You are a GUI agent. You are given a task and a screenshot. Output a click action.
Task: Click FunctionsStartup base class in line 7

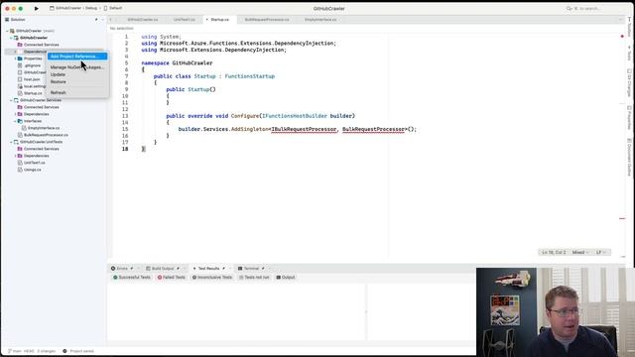click(249, 76)
